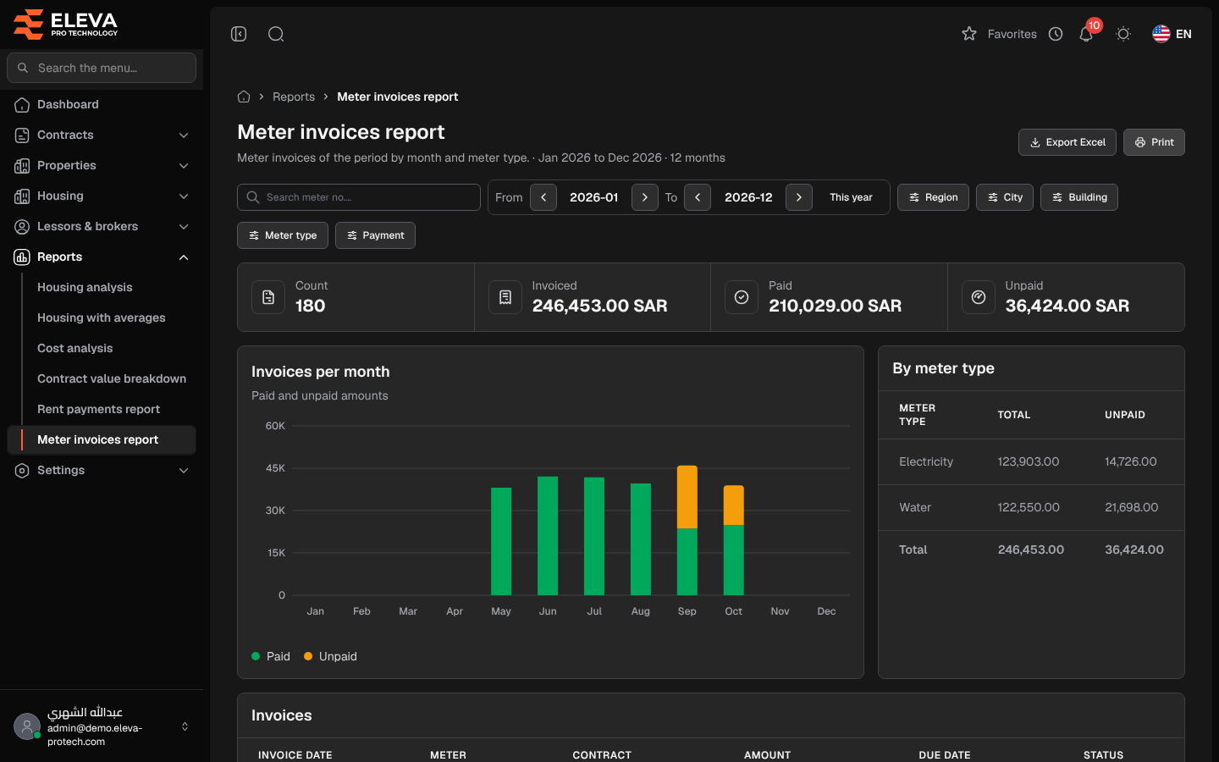Screen dimensions: 1219x762
Task: Go to previous From month
Action: point(543,197)
